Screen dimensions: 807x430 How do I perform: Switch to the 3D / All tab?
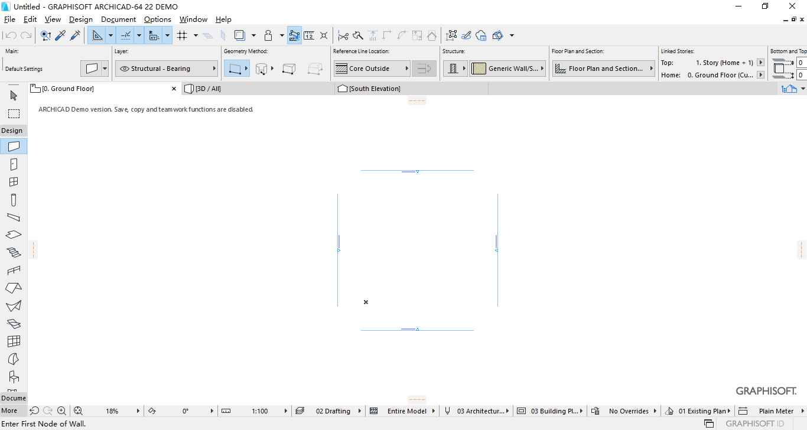[x=257, y=89]
